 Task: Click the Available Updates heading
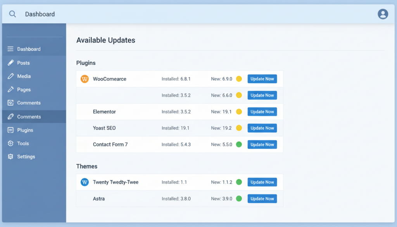point(105,40)
